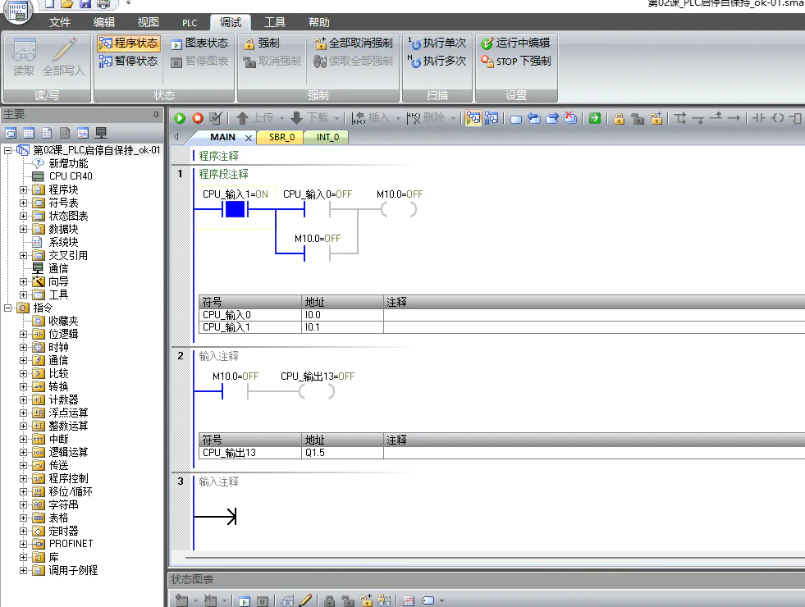Insert a branch line down icon
The image size is (805, 607).
[679, 118]
